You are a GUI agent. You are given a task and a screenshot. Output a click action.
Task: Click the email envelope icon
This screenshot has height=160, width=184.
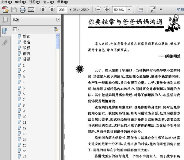tap(31, 10)
